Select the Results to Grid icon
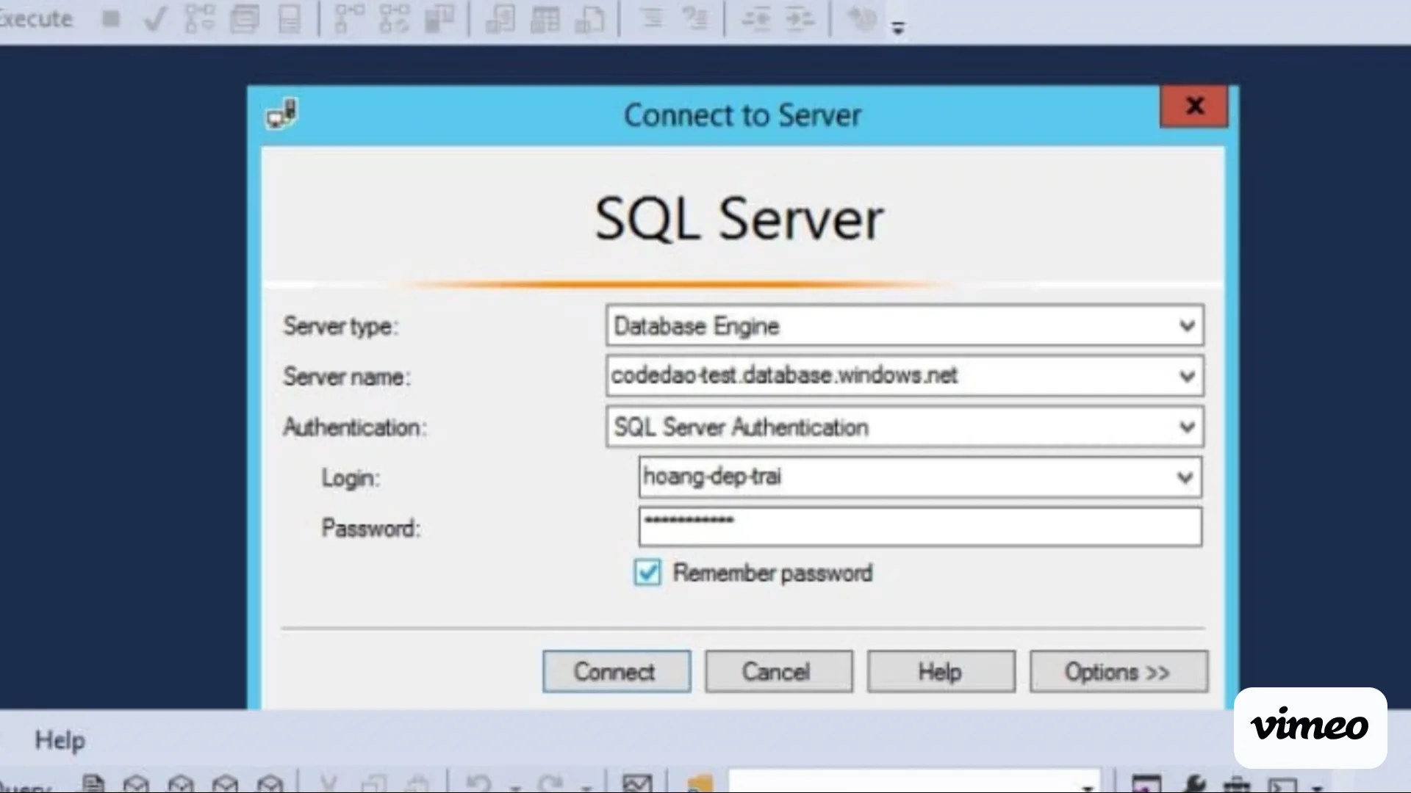1411x793 pixels. 545,20
